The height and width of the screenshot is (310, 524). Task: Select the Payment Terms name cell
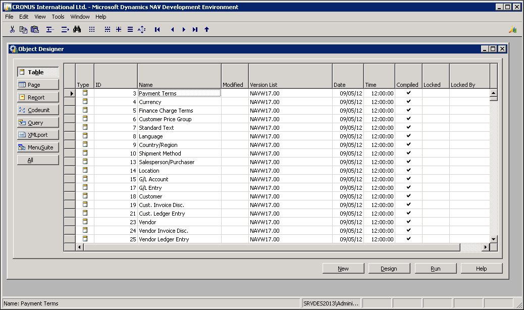coord(179,93)
